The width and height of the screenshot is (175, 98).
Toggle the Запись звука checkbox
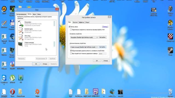[x=69, y=27]
